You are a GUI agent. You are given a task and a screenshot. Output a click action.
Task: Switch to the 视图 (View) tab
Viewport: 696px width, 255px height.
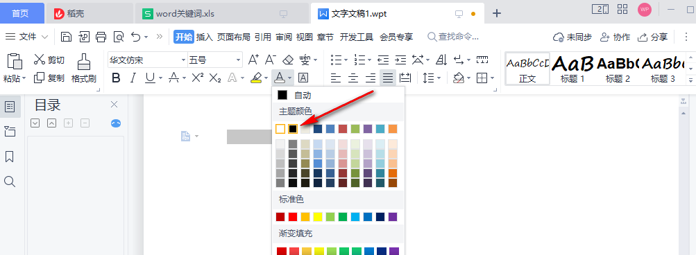pos(305,37)
